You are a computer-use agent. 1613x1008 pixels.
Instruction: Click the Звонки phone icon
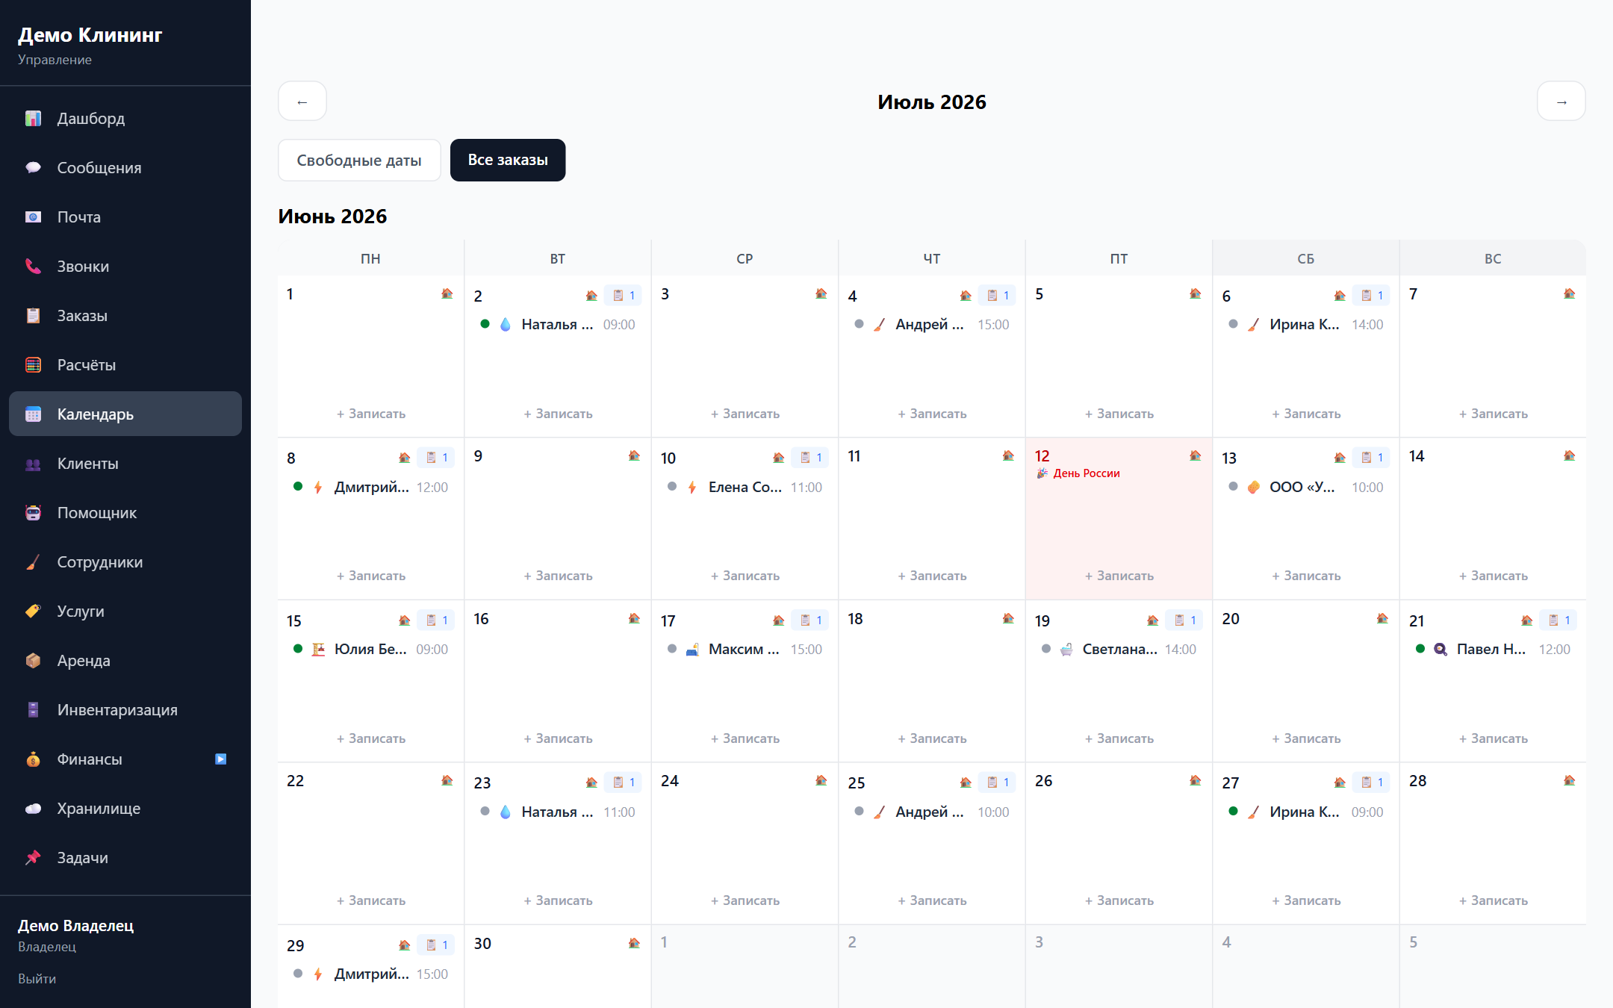coord(33,267)
